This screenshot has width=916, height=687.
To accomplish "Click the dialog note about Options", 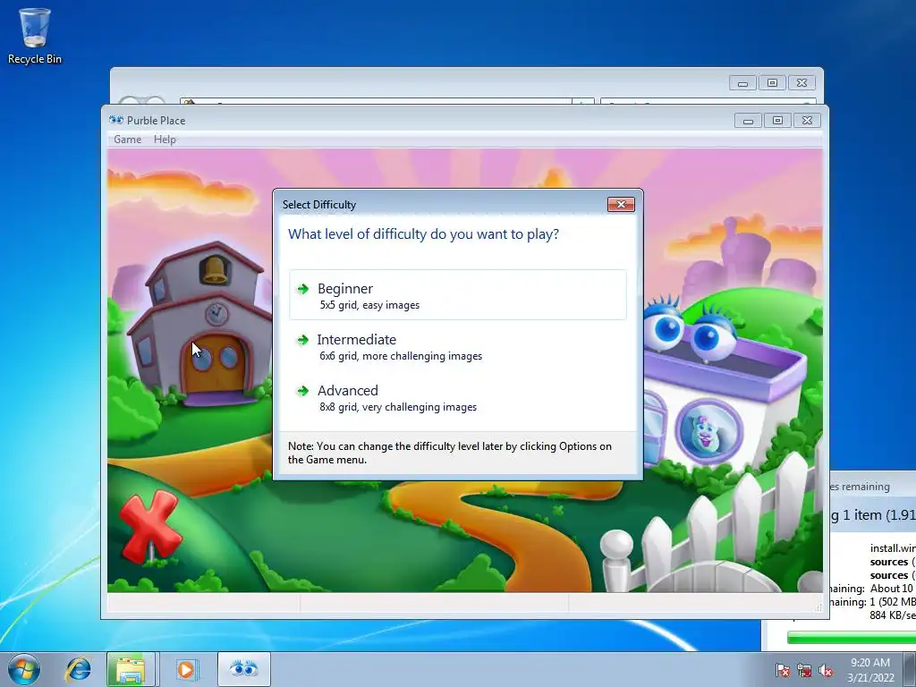I will tap(449, 453).
